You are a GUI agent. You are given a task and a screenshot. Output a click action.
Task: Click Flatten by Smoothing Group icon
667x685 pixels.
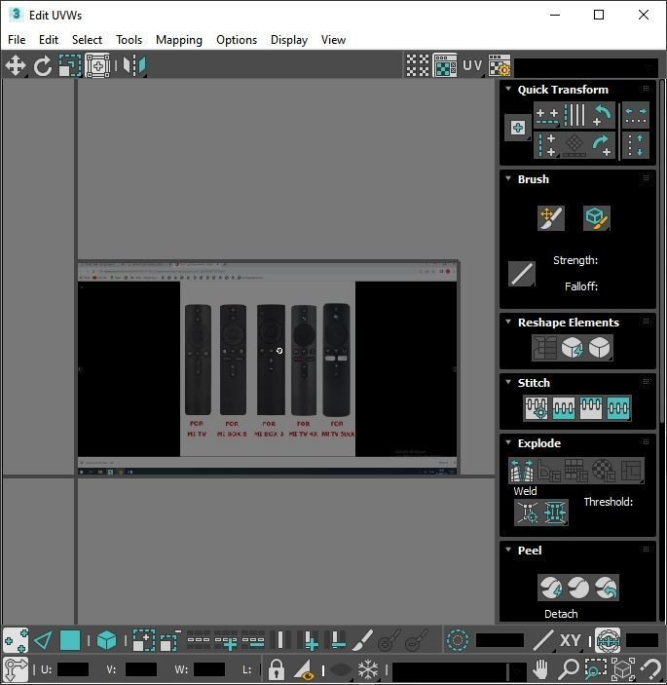(576, 470)
